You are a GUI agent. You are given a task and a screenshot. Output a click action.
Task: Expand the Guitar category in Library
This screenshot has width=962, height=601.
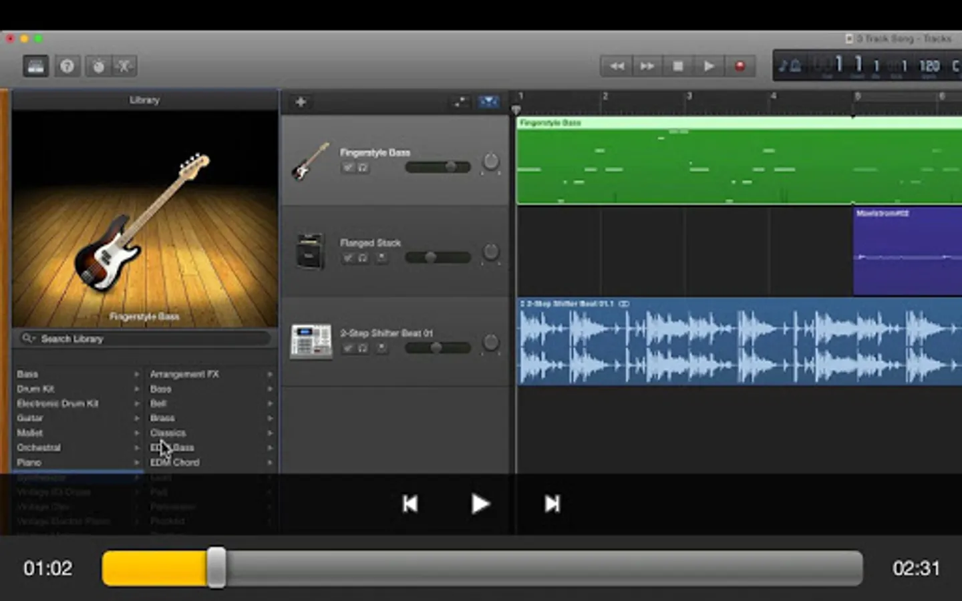click(136, 418)
